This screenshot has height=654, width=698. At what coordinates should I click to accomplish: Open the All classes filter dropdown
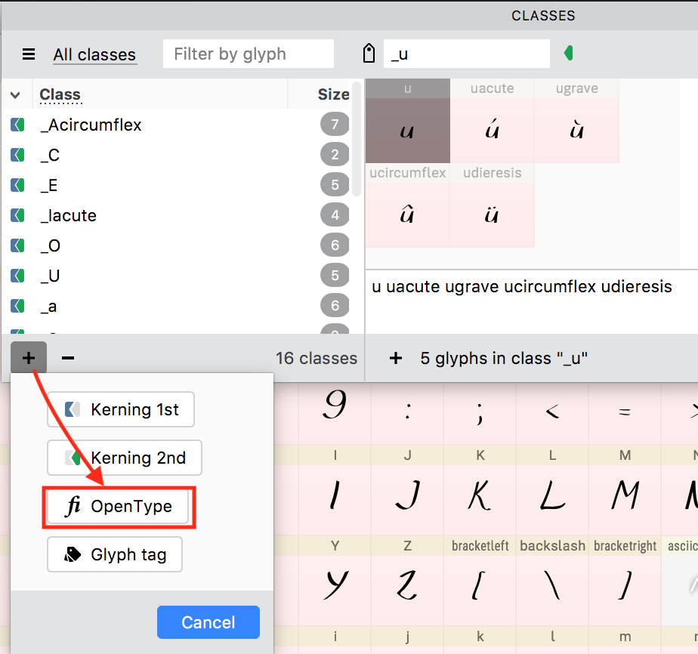click(94, 54)
